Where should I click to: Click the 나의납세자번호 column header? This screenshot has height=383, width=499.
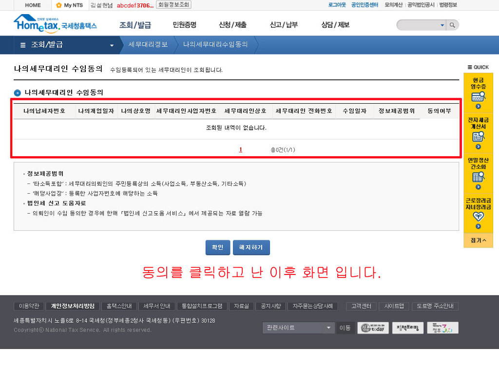click(x=44, y=111)
